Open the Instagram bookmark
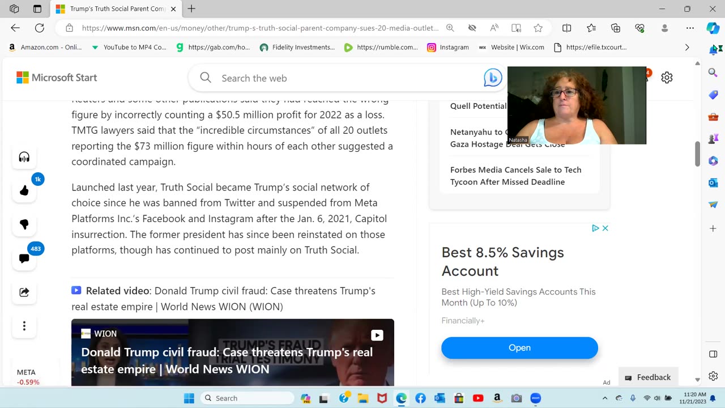This screenshot has width=725, height=408. click(447, 48)
